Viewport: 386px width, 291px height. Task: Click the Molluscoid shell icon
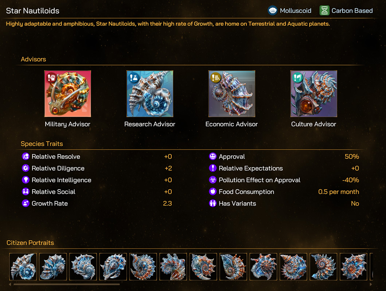273,11
